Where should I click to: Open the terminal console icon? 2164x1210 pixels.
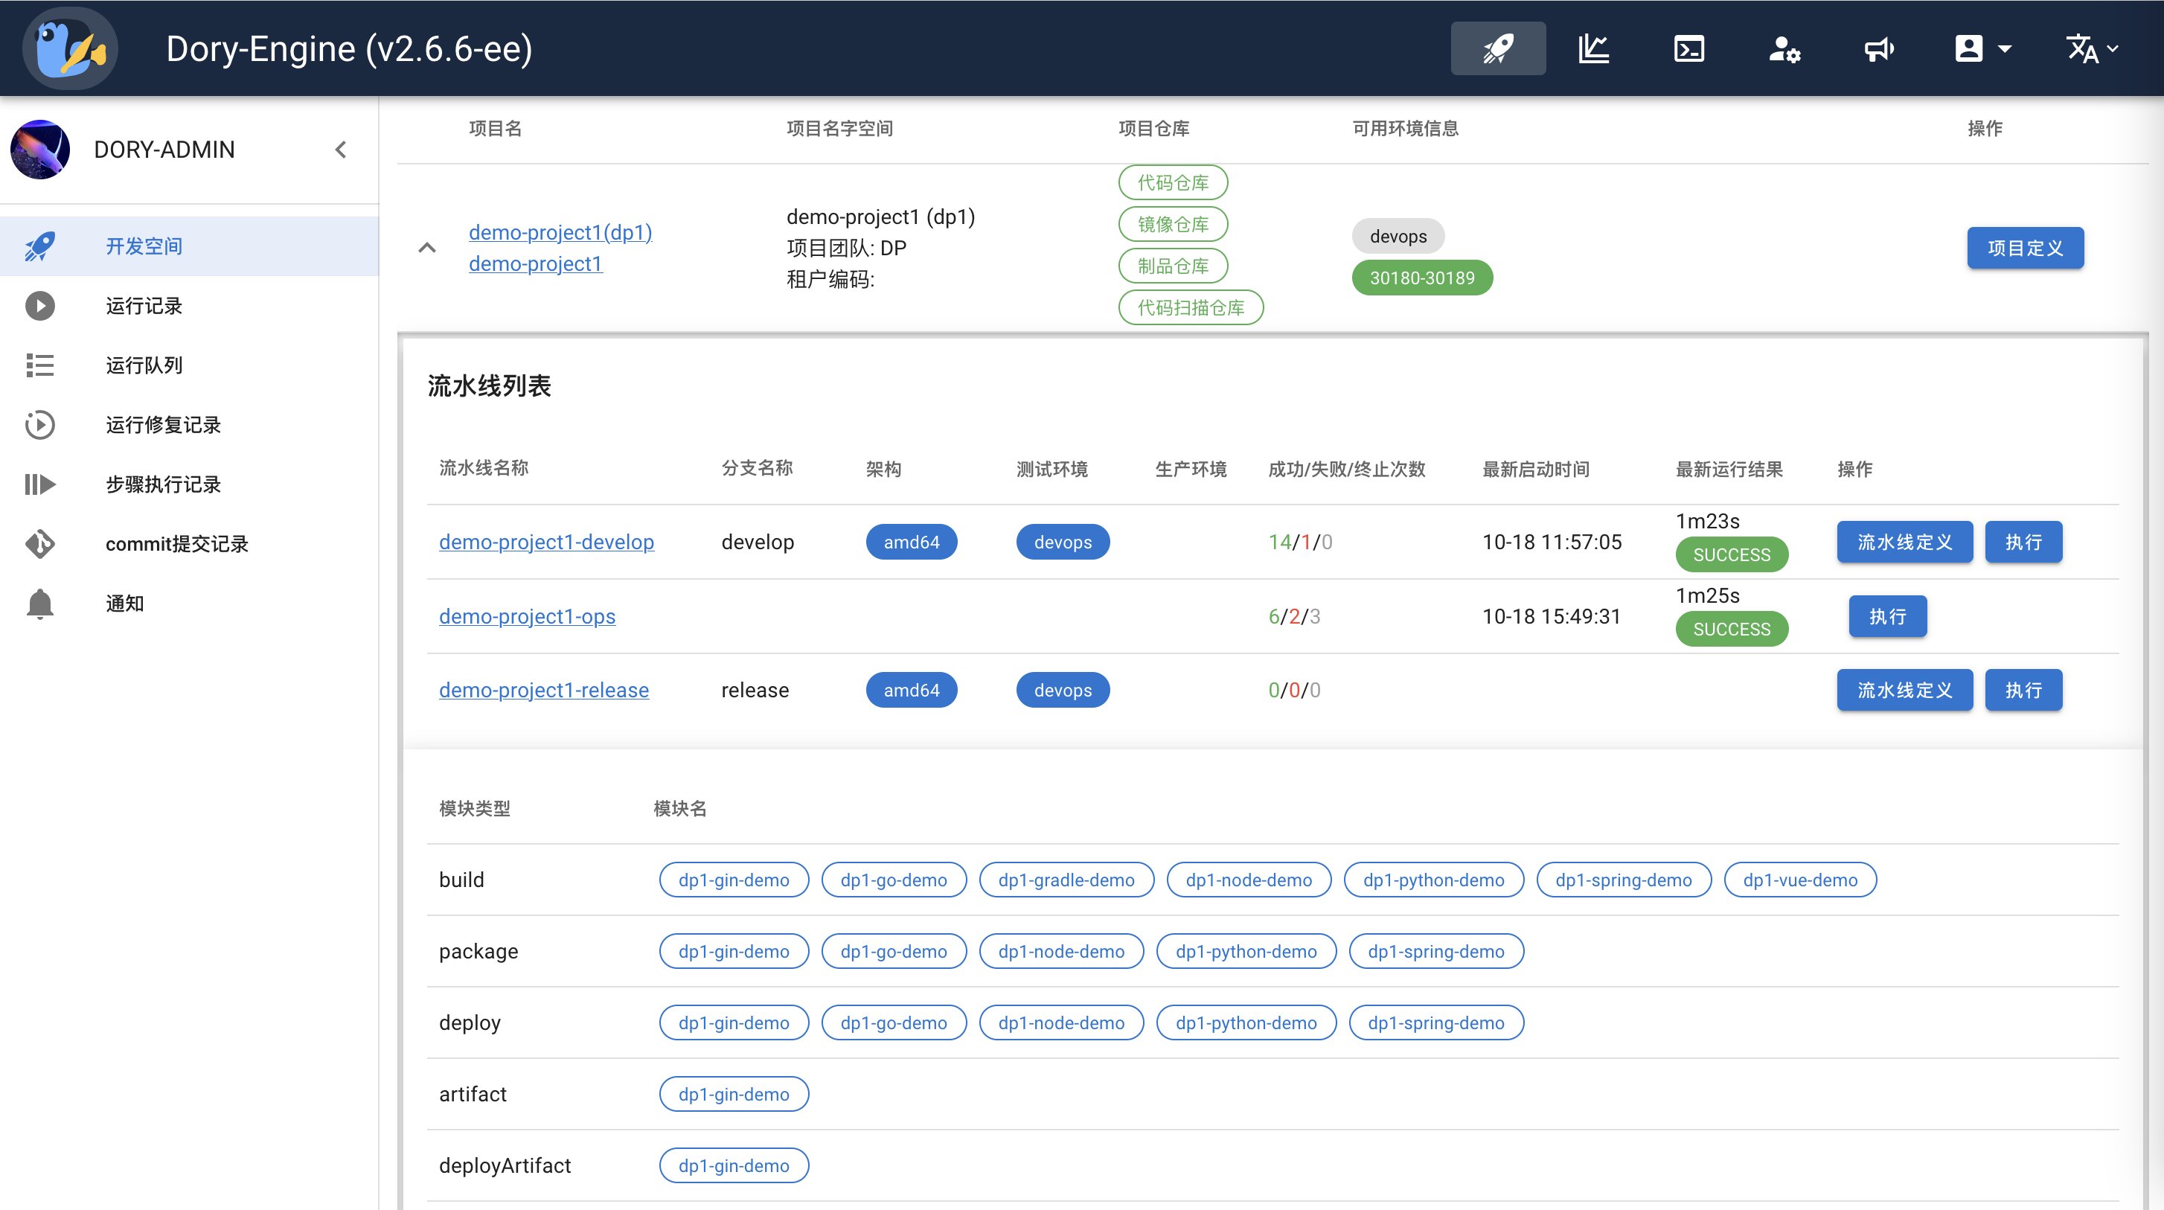point(1688,48)
